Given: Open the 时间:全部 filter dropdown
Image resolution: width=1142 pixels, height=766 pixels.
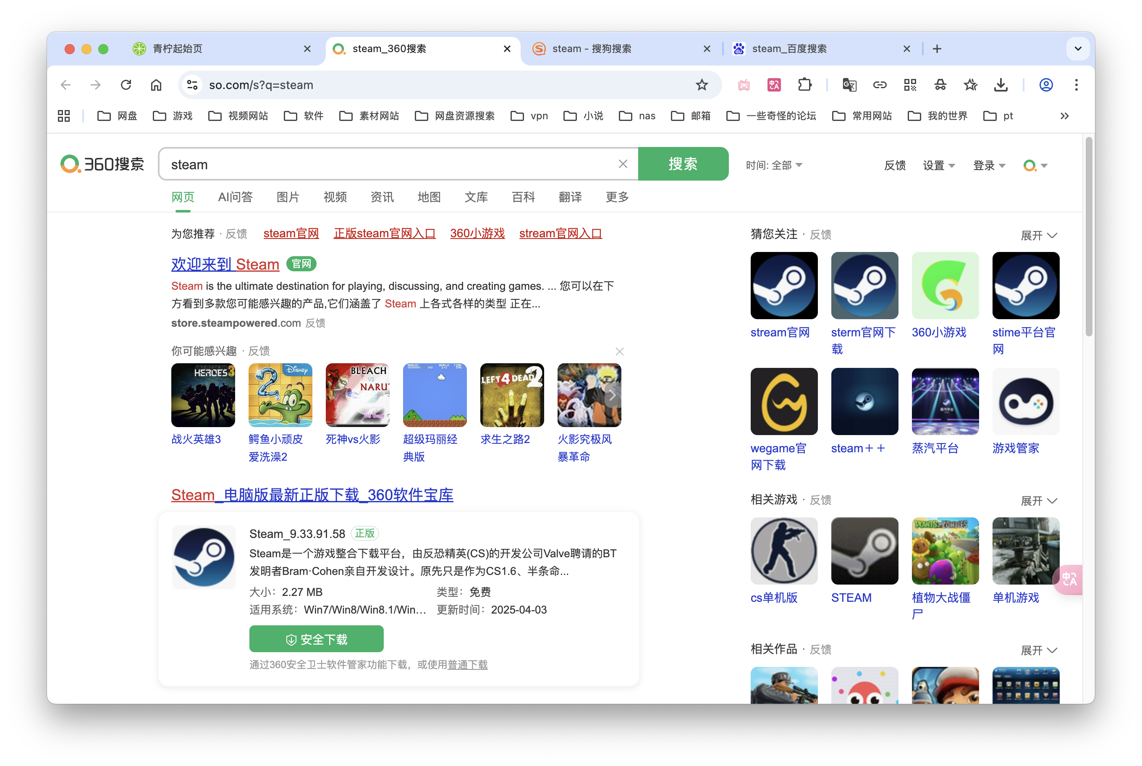Looking at the screenshot, I should tap(774, 165).
